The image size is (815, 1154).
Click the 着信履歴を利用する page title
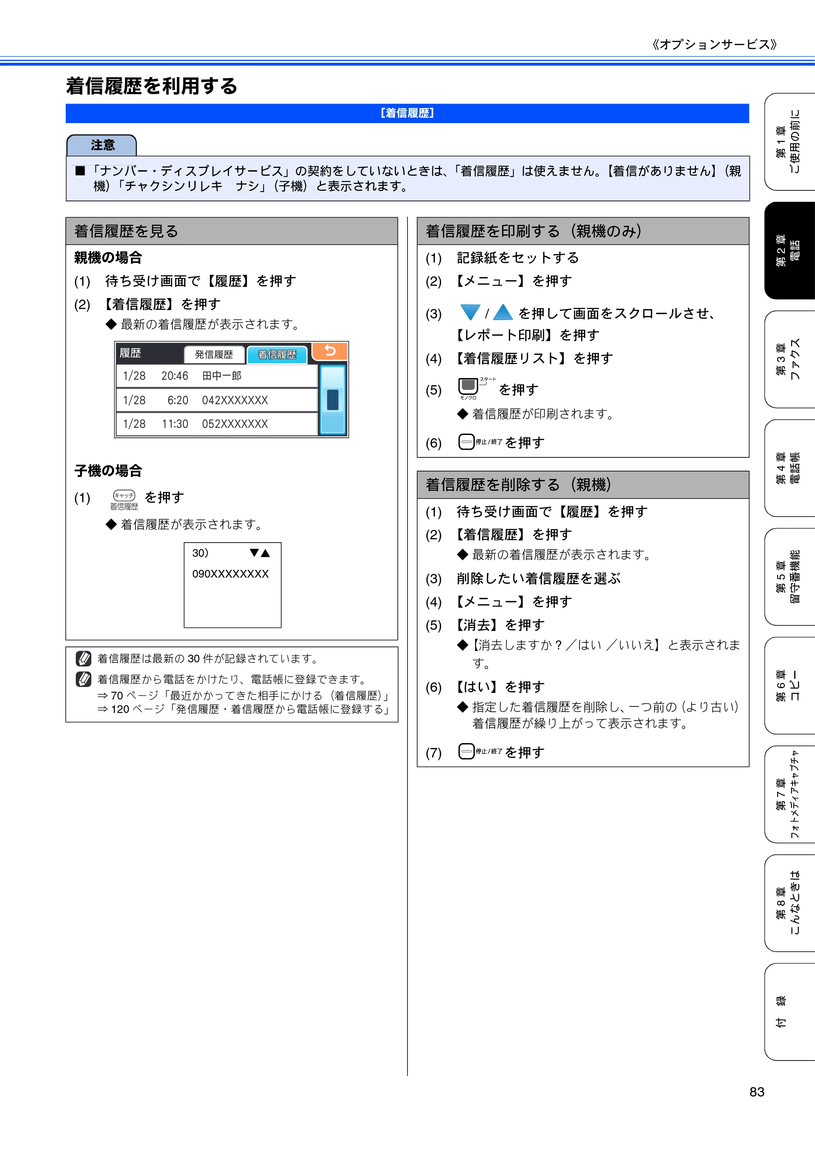(x=152, y=86)
